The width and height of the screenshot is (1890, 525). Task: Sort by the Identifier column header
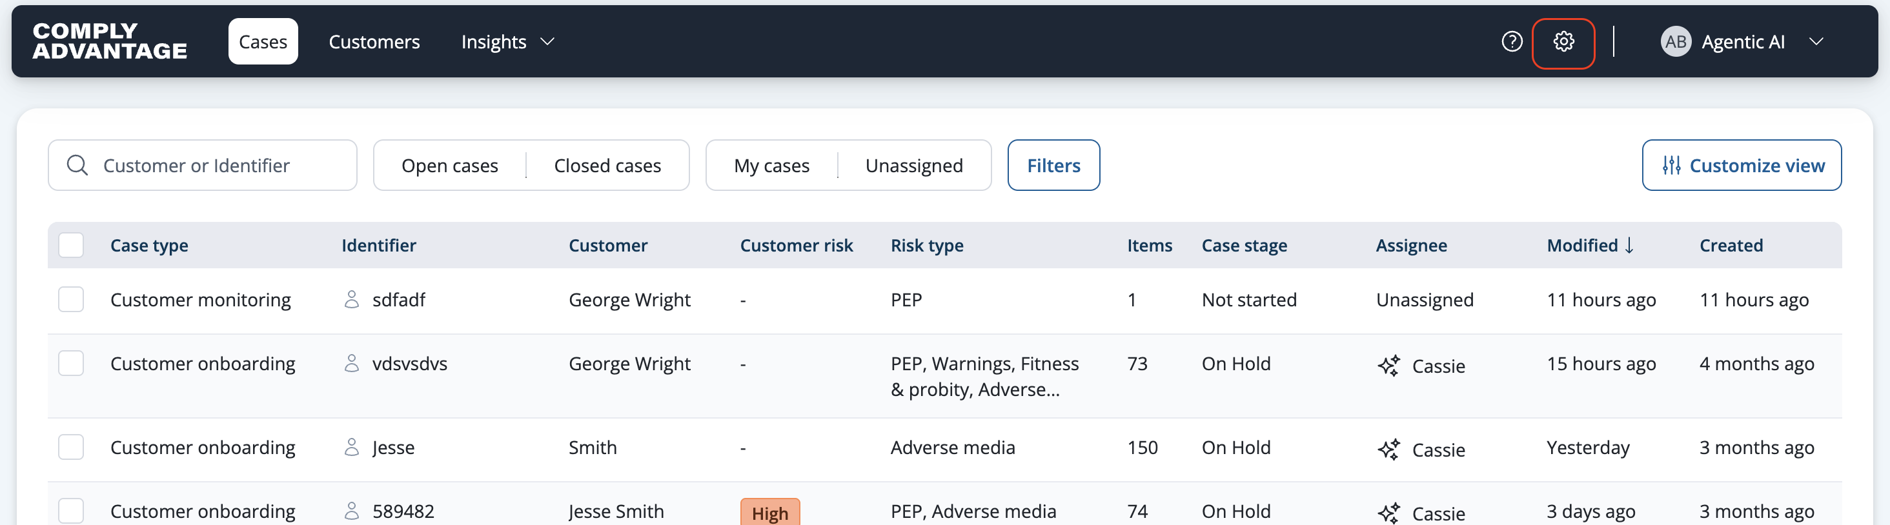point(380,246)
